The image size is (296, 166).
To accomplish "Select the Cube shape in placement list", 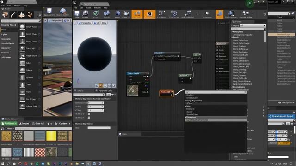I will coord(30,63).
